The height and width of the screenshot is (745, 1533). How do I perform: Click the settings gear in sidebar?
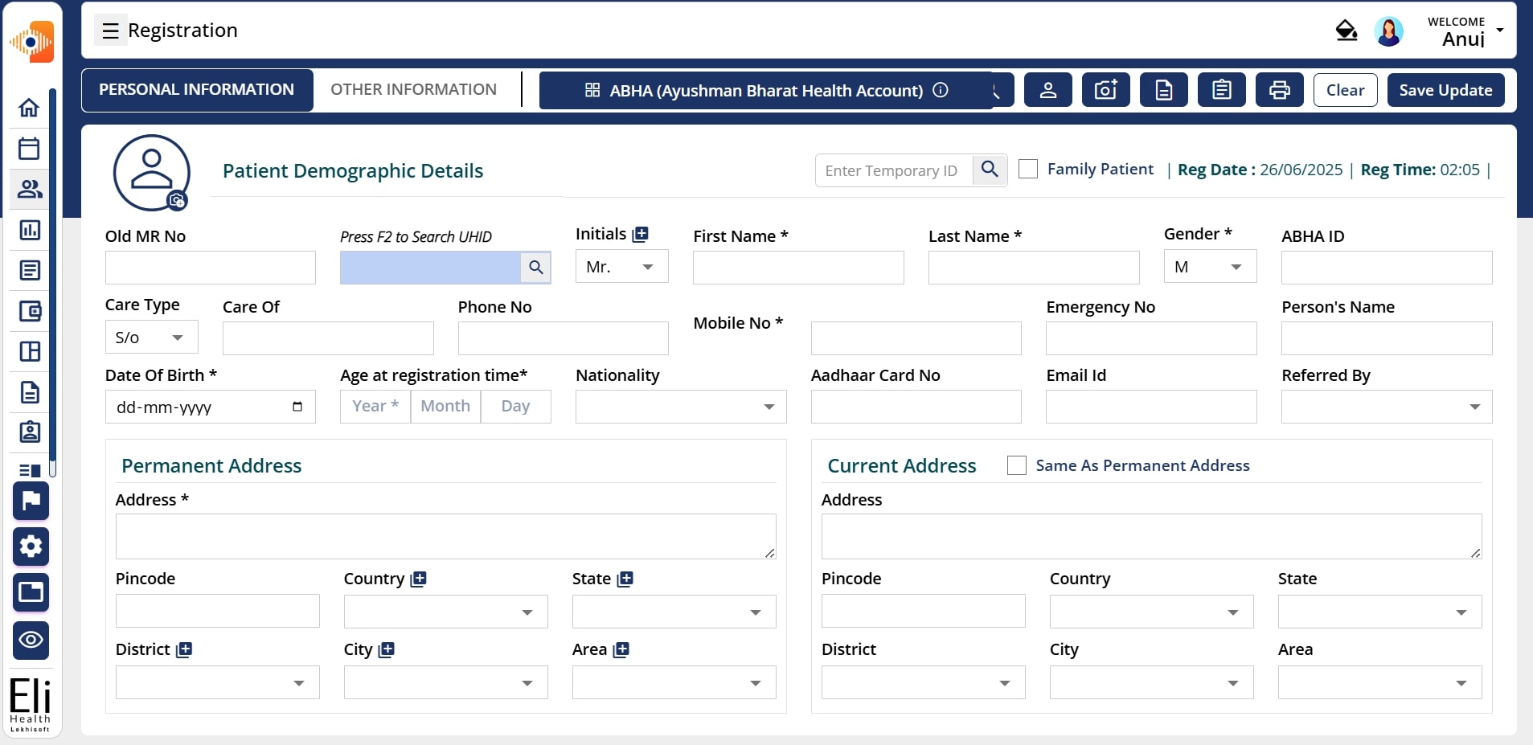[x=31, y=547]
